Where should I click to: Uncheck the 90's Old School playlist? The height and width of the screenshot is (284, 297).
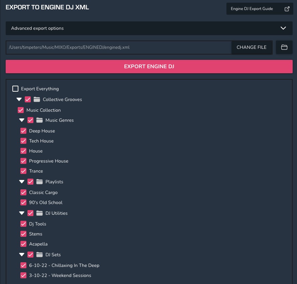click(23, 202)
